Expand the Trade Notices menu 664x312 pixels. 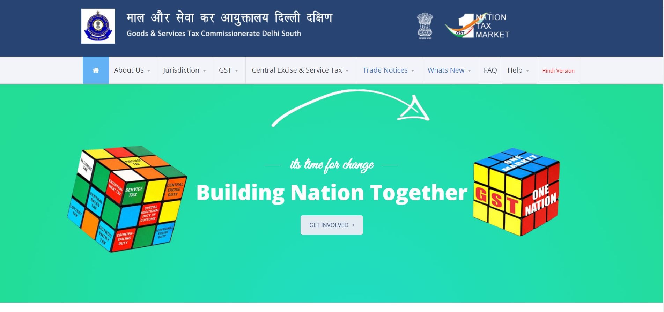[389, 70]
